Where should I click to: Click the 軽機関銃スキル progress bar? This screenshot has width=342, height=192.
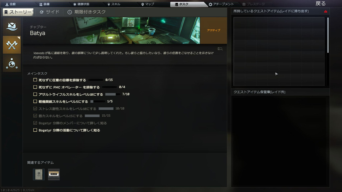[98, 101]
